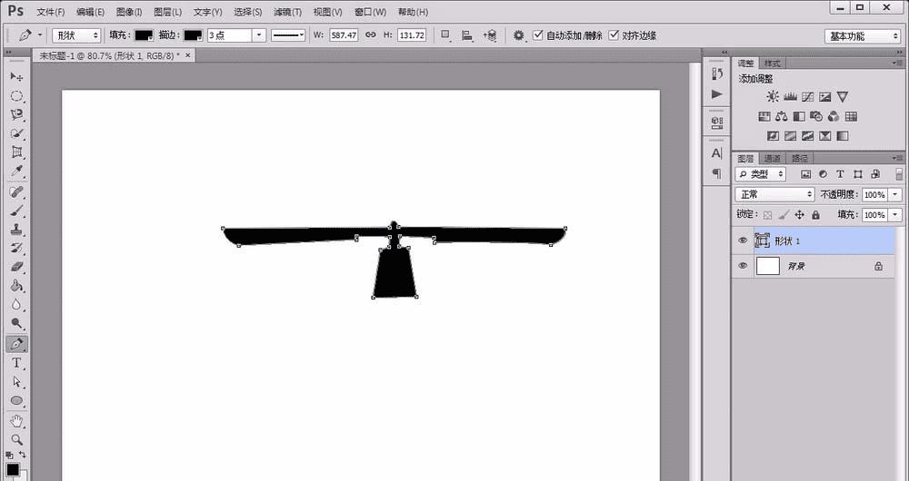
Task: Select the Move tool
Action: [x=16, y=77]
